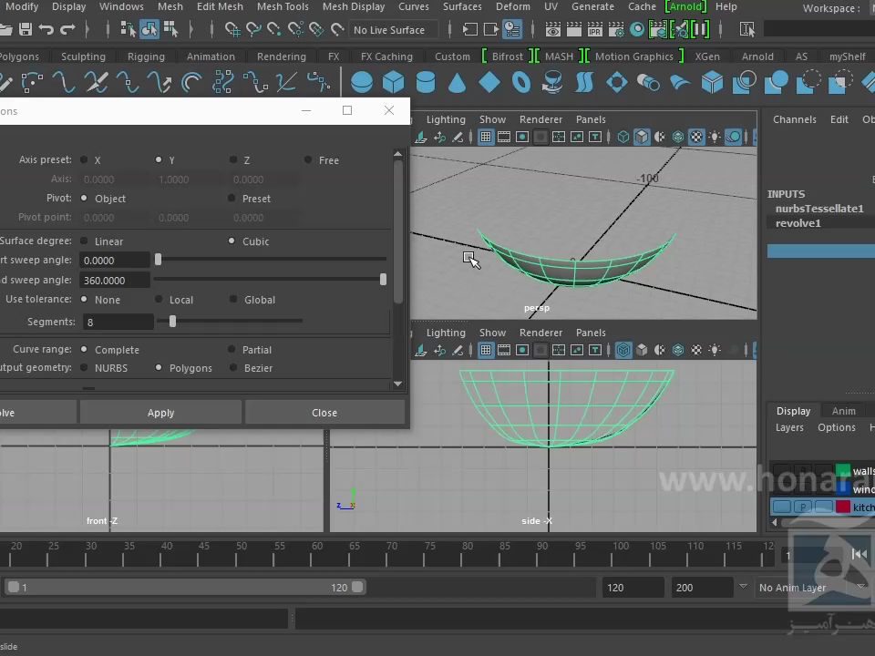Click the Close button in the dialog

click(324, 413)
